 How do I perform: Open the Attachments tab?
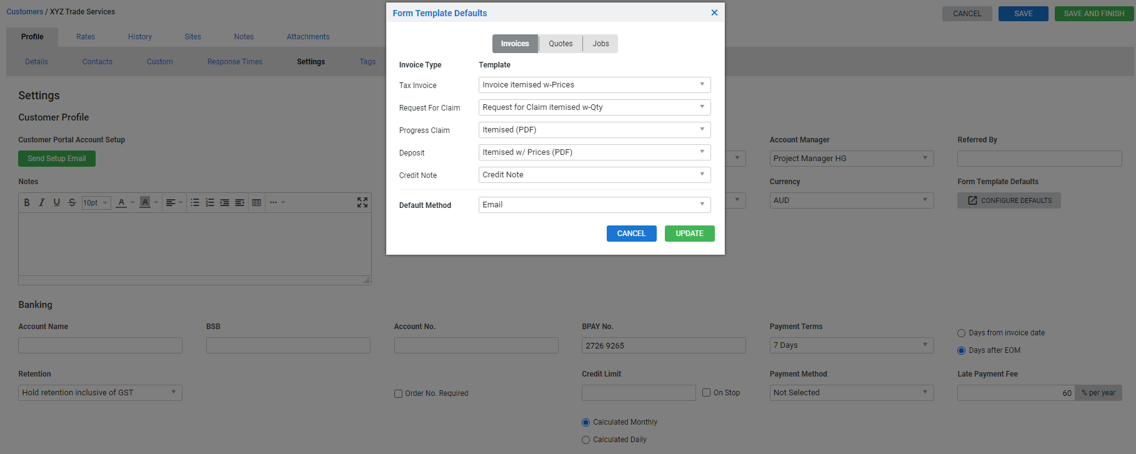tap(308, 37)
